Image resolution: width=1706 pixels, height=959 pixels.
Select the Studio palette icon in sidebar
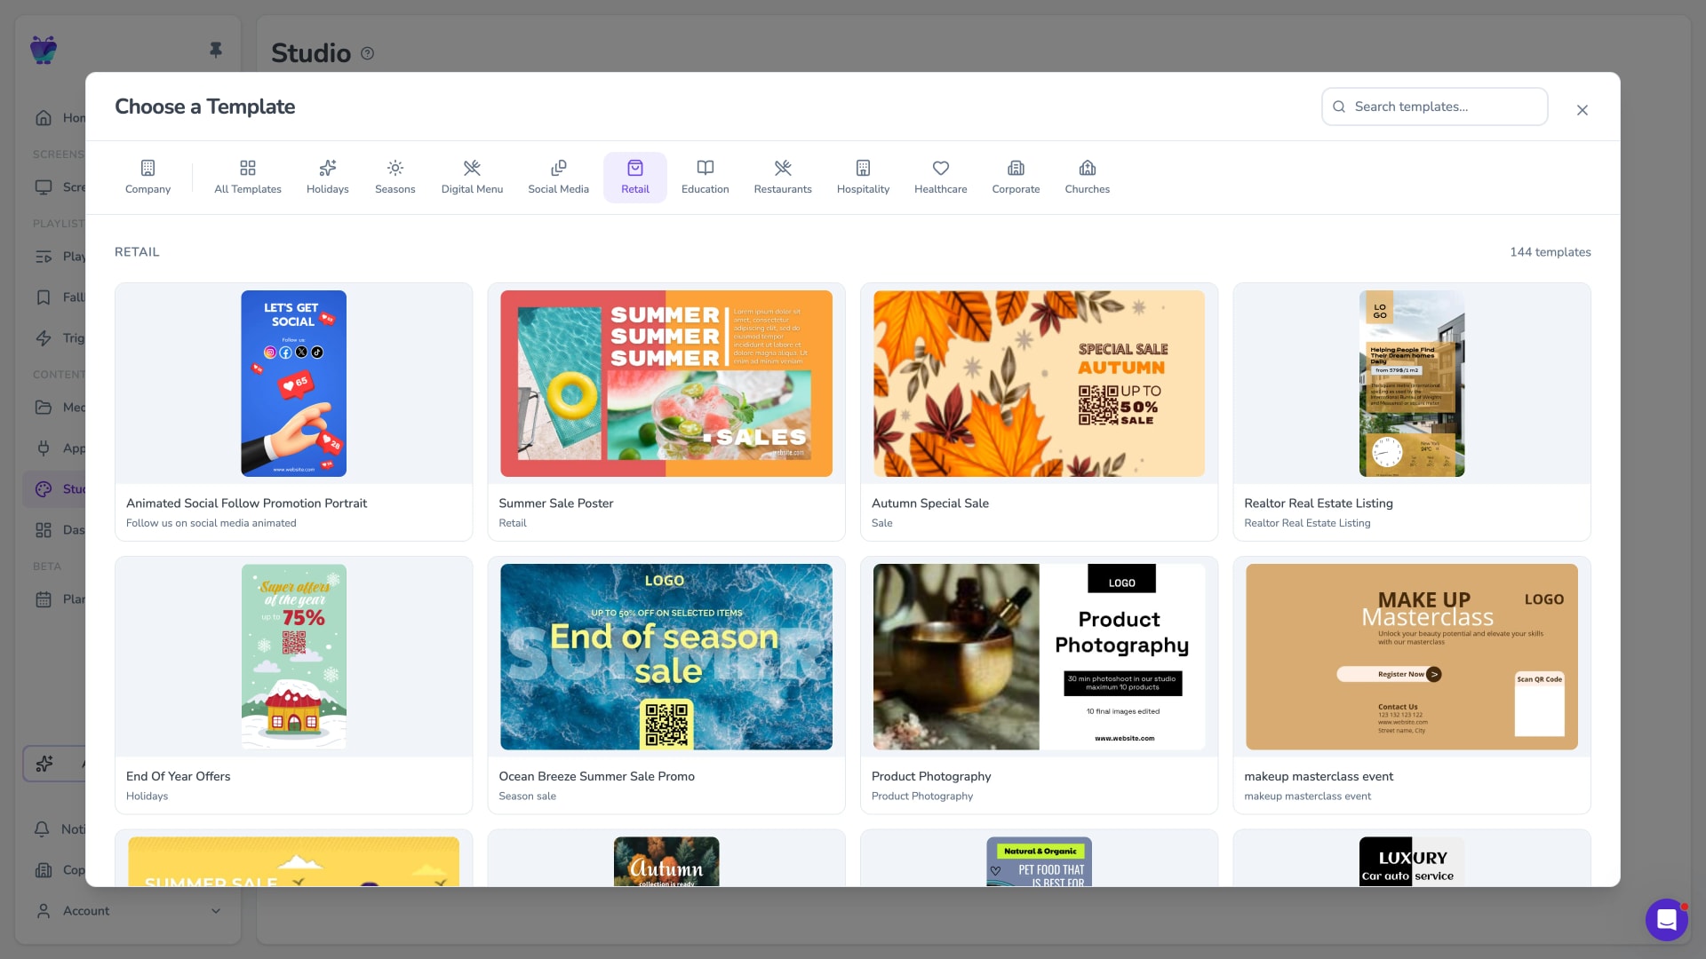pyautogui.click(x=44, y=489)
